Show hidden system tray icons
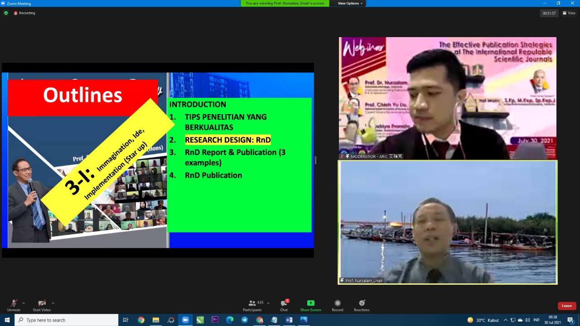Screen dimensions: 580x326 tap(506, 320)
